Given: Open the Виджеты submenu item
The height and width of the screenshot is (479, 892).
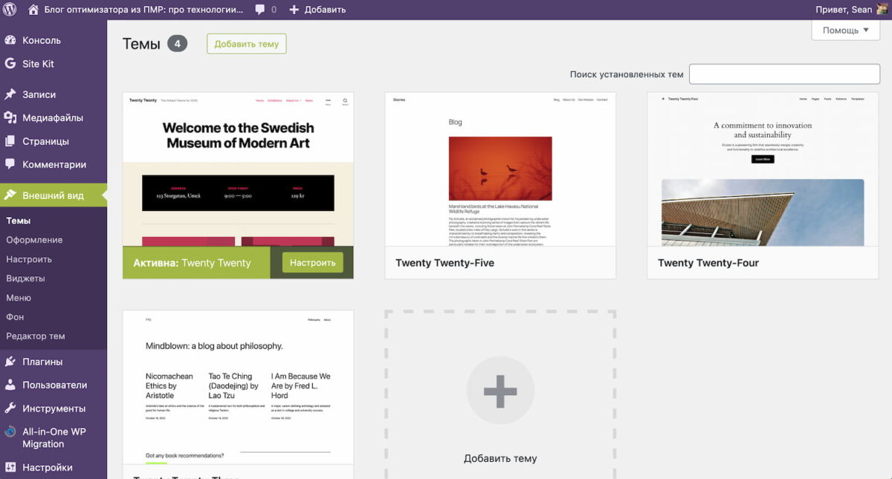Looking at the screenshot, I should pos(25,278).
